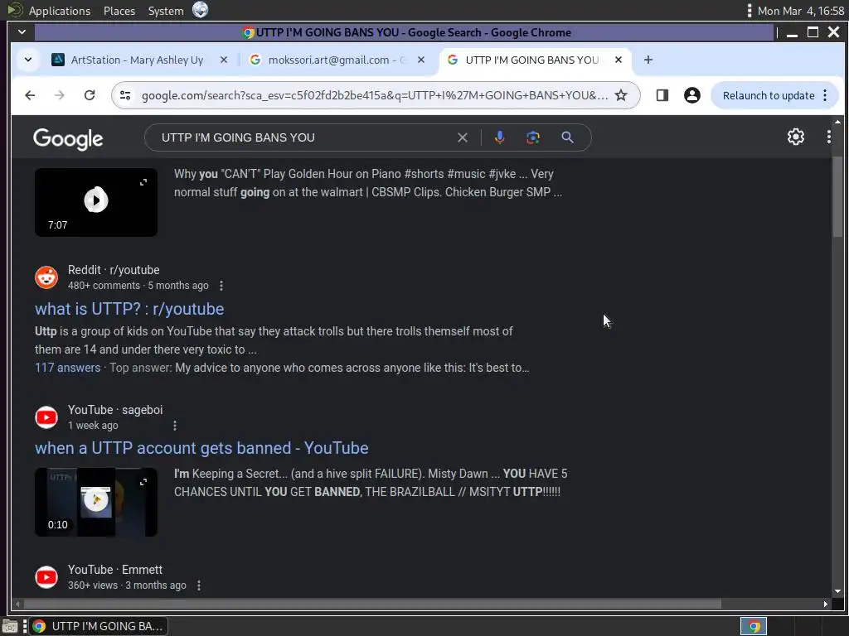Start a voice search with the microphone
The image size is (849, 636).
pyautogui.click(x=499, y=137)
